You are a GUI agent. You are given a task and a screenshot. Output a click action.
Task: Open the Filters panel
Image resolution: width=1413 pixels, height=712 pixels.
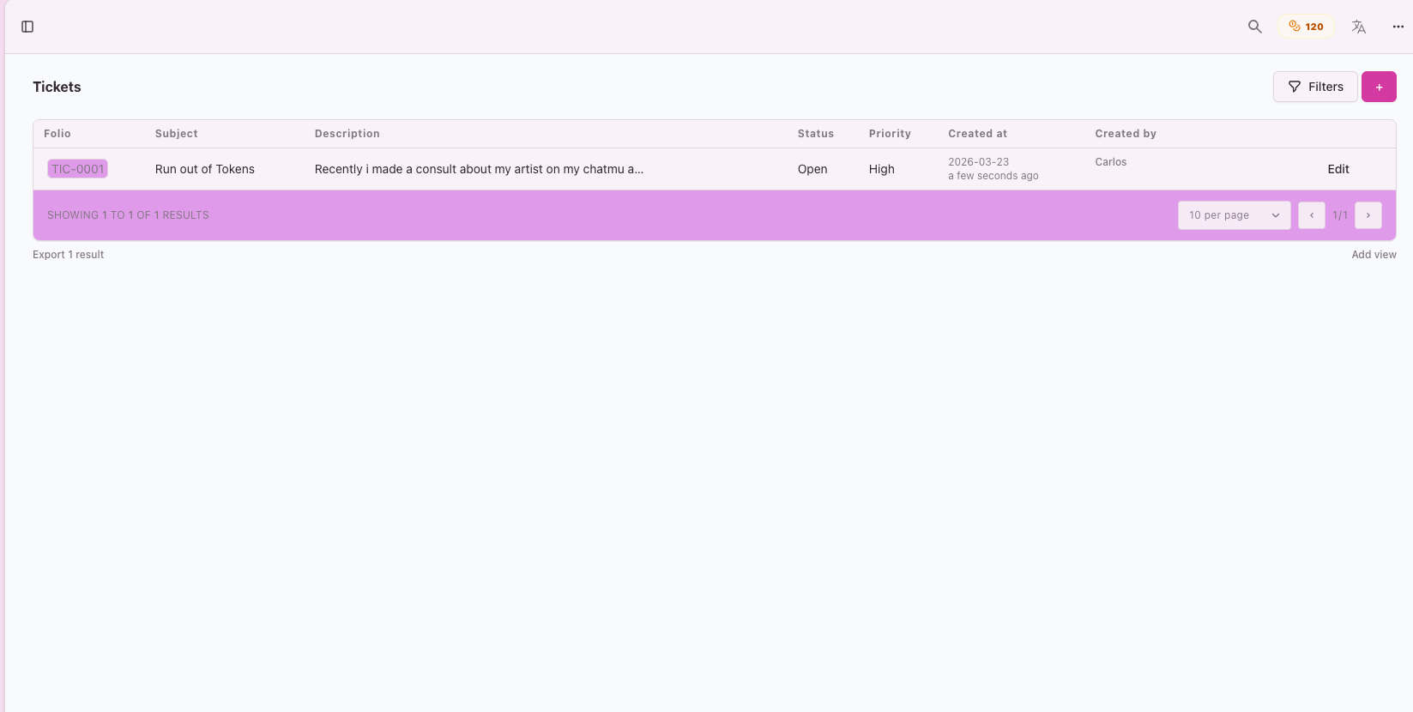point(1314,87)
